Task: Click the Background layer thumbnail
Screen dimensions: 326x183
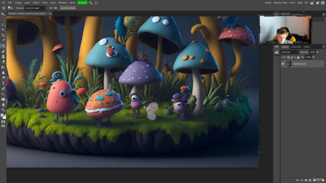Action: (x=288, y=64)
